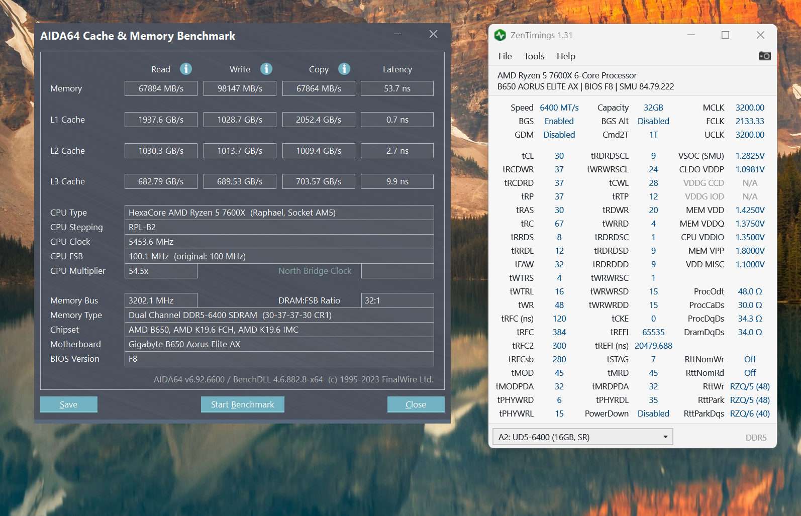Click the RttPark value RZQ/5 (48)
This screenshot has height=516, width=801.
pos(750,400)
